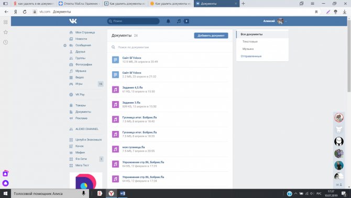This screenshot has width=351, height=198.
Task: Switch to the Ответы Mail.ru tab
Action: click(x=80, y=4)
